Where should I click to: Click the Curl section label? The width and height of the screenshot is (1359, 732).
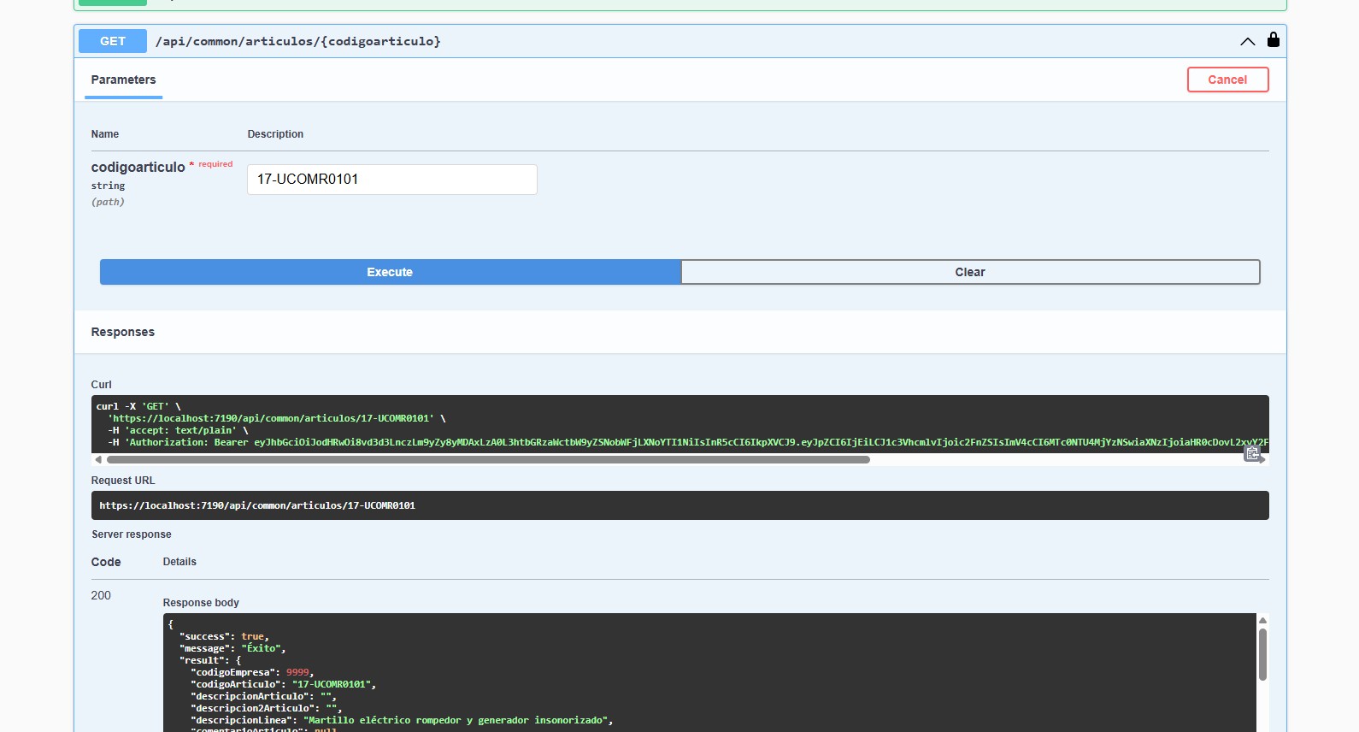(x=102, y=385)
